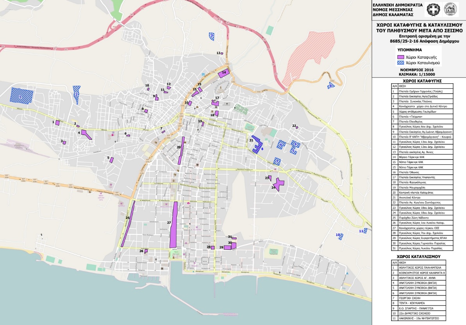Select blue hatched camp area 10 on the map
The height and width of the screenshot is (325, 466).
[x=341, y=237]
